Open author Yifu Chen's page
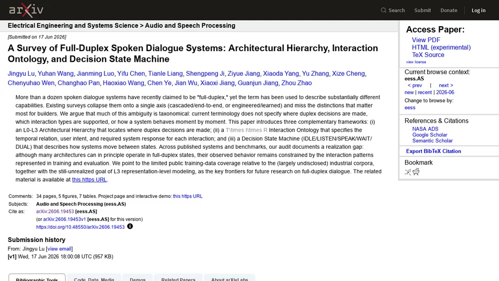The width and height of the screenshot is (499, 281). pos(131,74)
